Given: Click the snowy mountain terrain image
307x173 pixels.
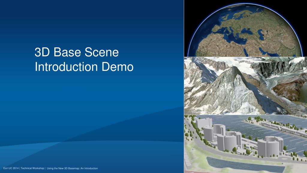Looking at the screenshot, I should [x=246, y=86].
